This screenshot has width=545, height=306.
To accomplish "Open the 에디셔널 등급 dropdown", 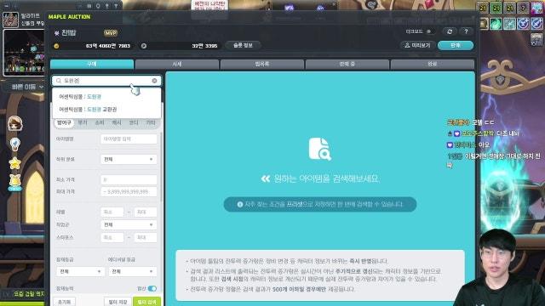I will pyautogui.click(x=132, y=271).
